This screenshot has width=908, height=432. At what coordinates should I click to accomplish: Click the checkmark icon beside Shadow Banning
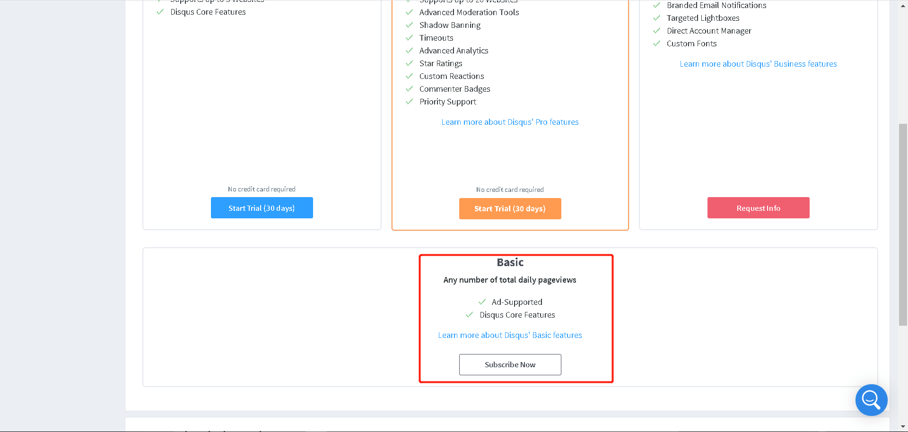point(410,25)
